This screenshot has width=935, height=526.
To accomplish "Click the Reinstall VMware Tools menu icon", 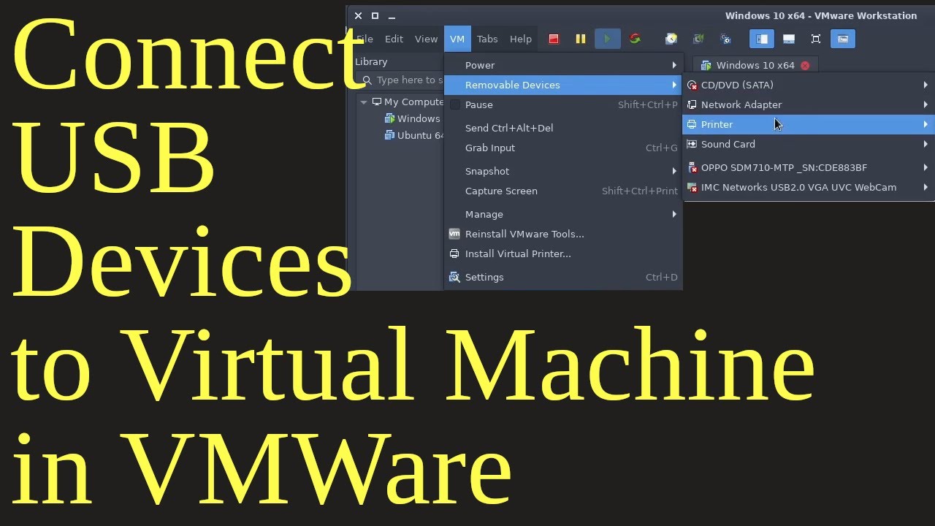I will click(454, 234).
